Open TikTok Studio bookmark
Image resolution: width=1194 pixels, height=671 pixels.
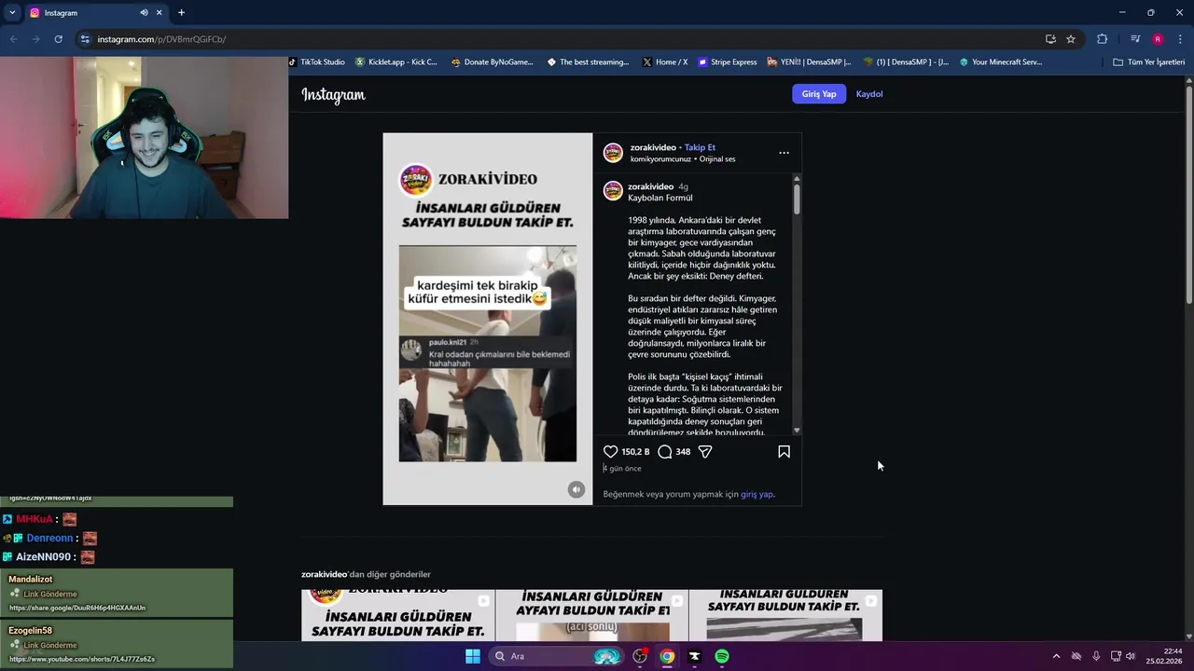(317, 62)
